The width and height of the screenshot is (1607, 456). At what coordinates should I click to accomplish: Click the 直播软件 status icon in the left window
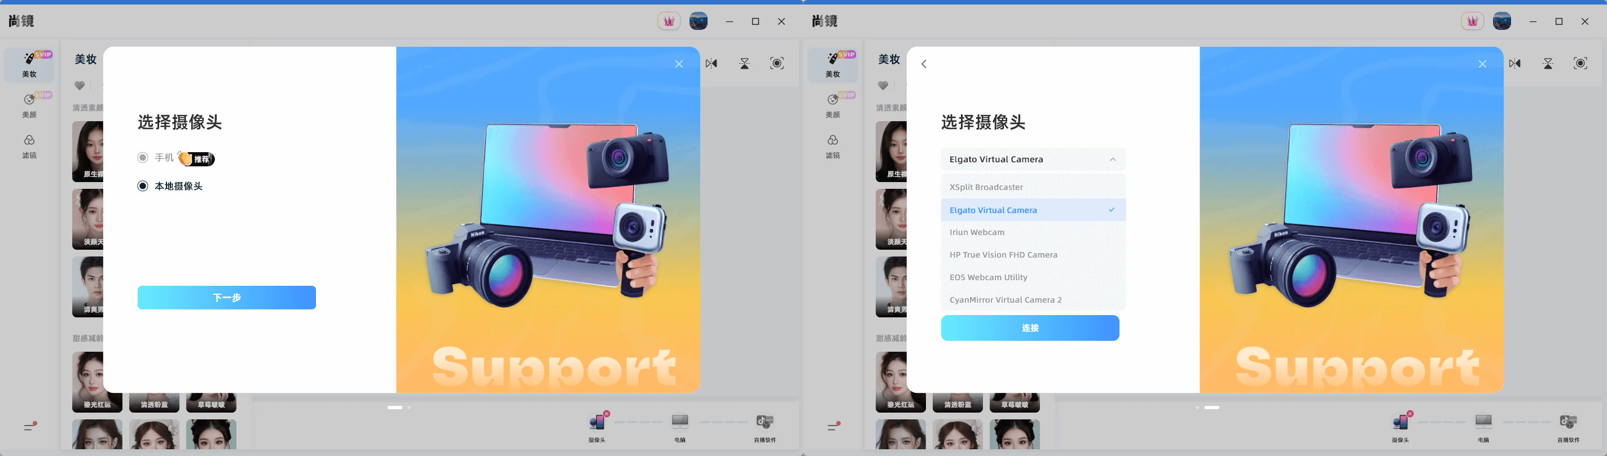click(765, 422)
